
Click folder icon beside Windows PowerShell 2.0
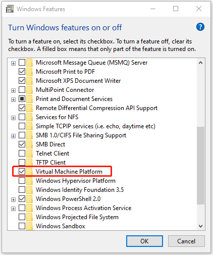point(30,199)
